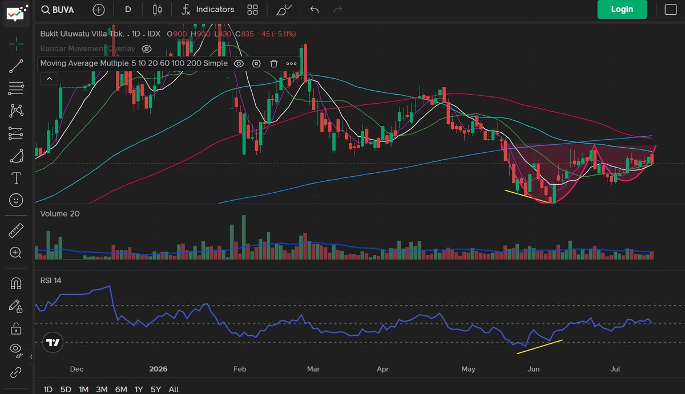Redo the chart action
Viewport: 685px width, 394px height.
338,10
